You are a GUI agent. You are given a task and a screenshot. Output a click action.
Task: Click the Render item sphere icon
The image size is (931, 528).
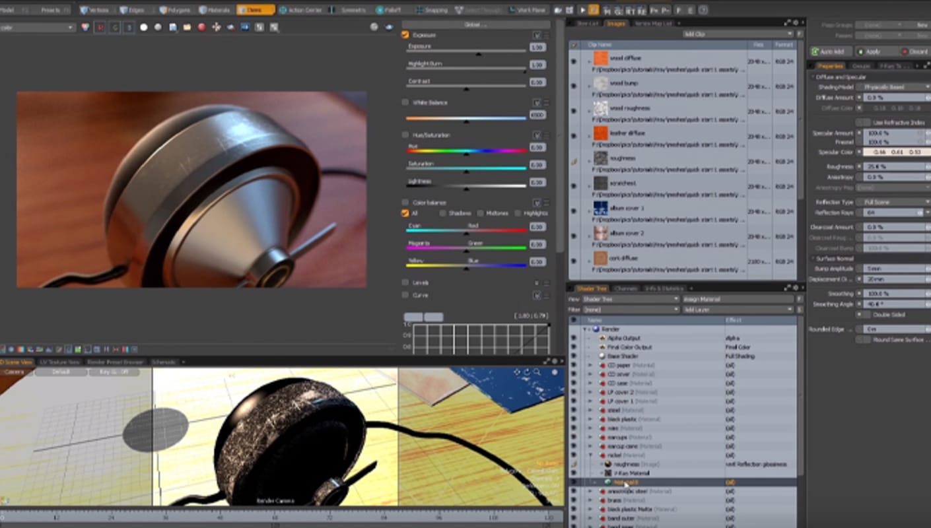tap(596, 329)
